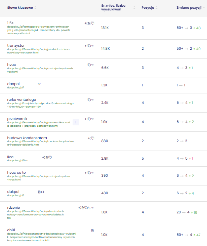Image resolution: width=207 pixels, height=246 pixels.
Task: Open the three-dot menu for przetwornik
Action: tap(76, 122)
